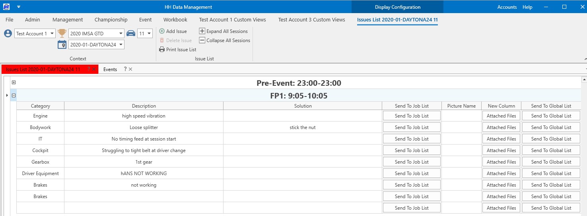
Task: Click the trophy championship icon
Action: coord(62,33)
